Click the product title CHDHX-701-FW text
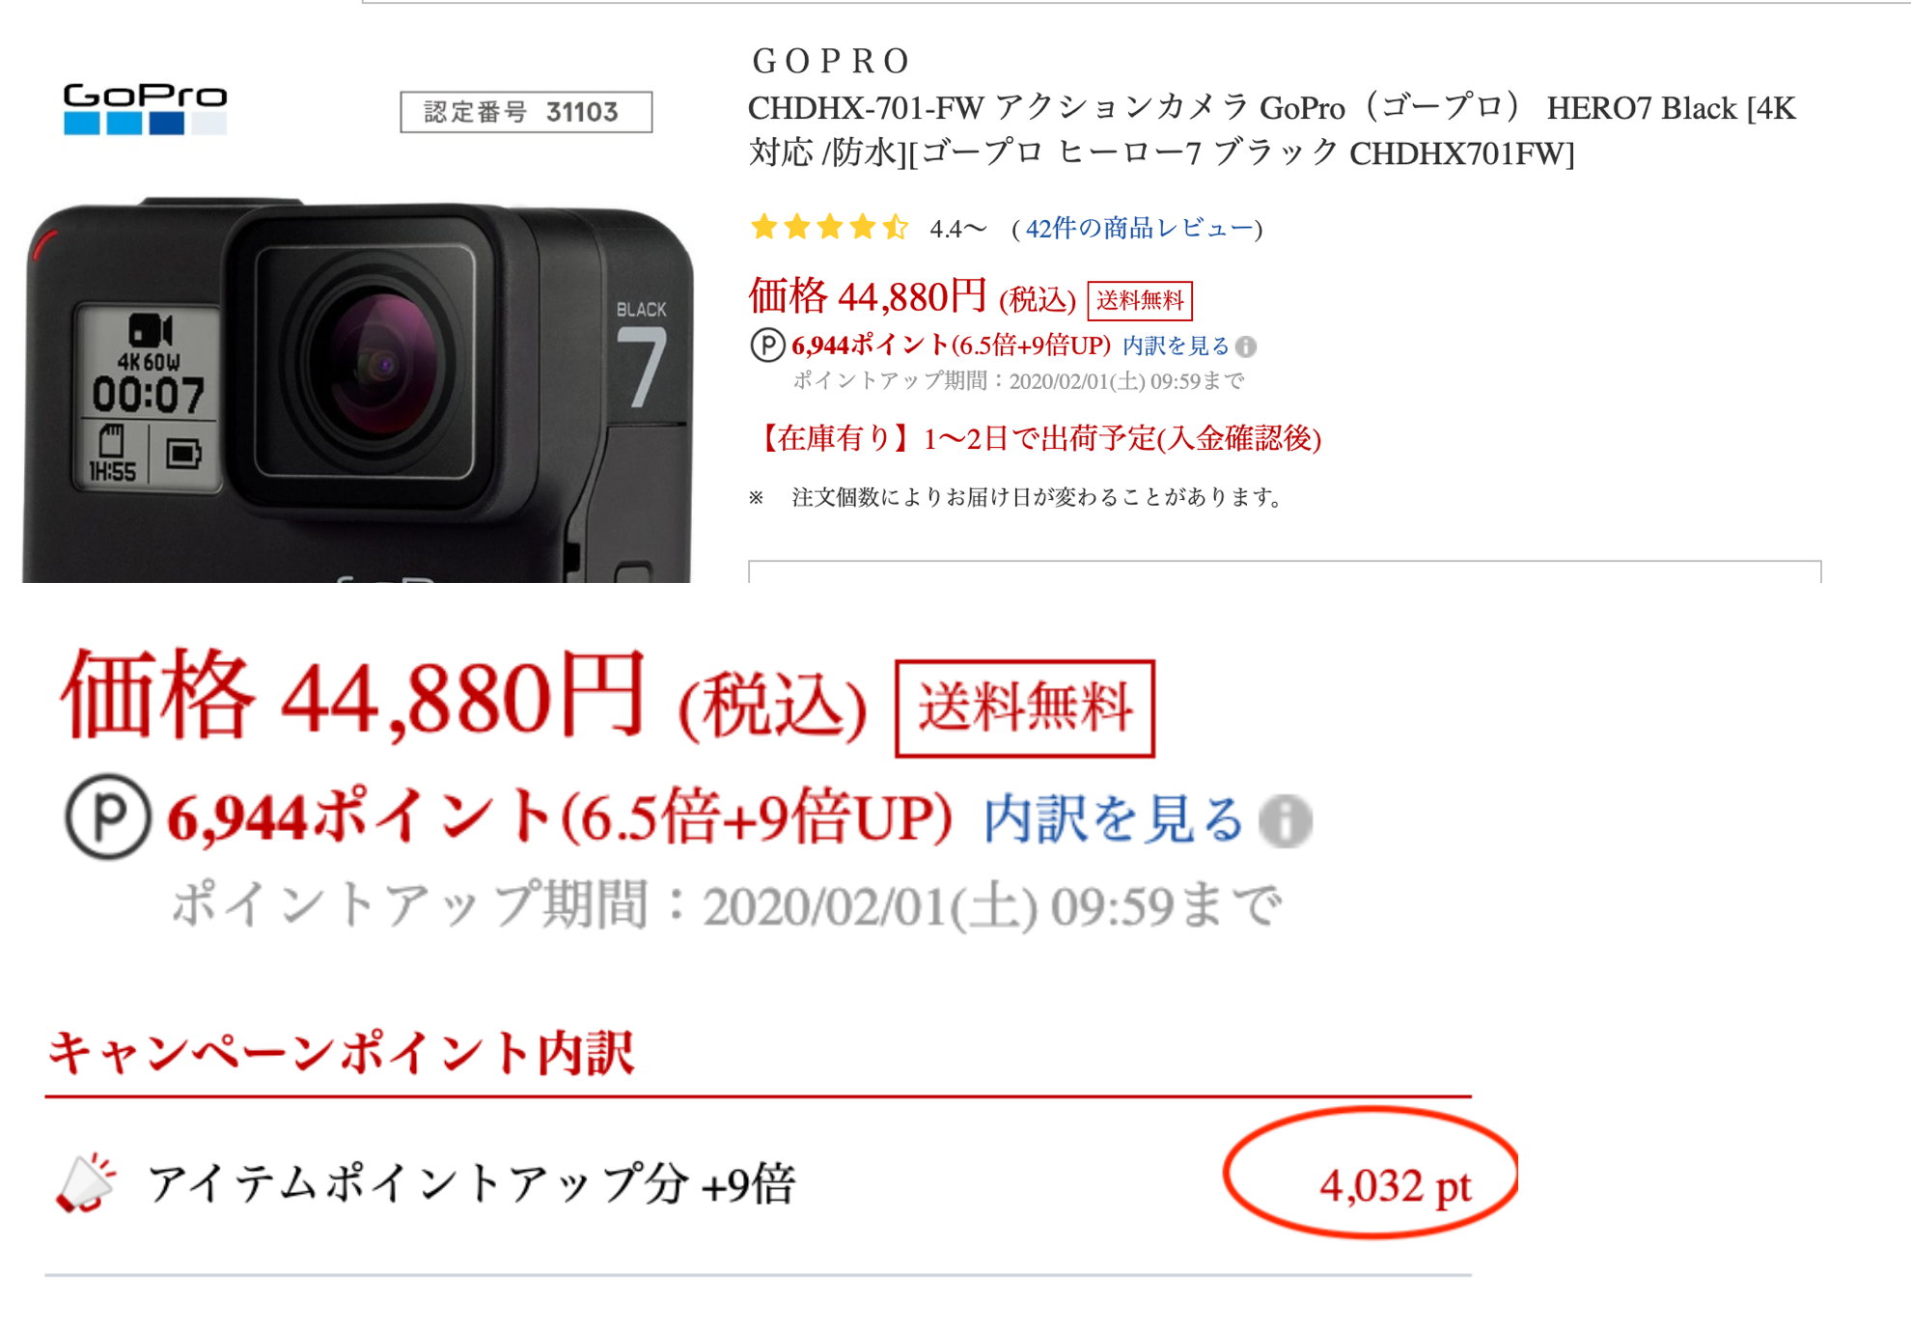 click(x=1272, y=130)
